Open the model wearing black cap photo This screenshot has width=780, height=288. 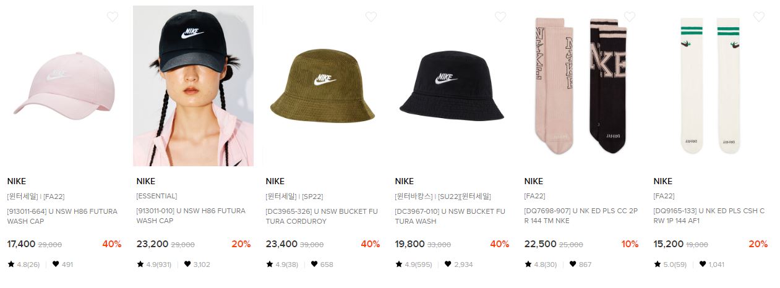click(x=193, y=86)
